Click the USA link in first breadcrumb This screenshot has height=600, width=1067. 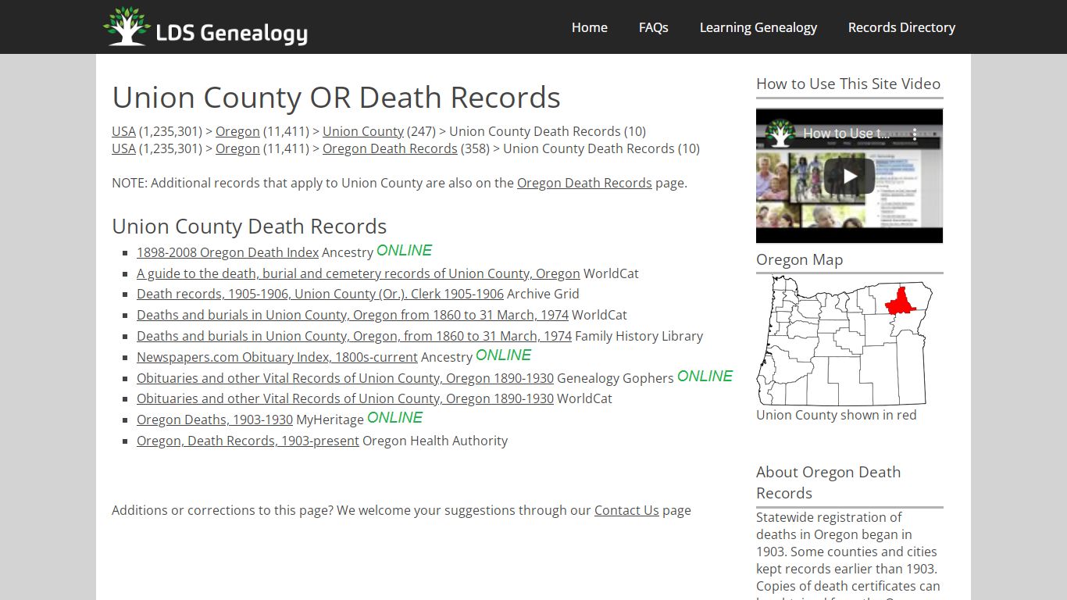(x=123, y=131)
